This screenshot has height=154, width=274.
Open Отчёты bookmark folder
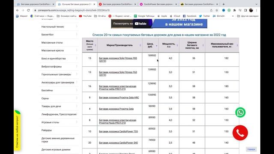pyautogui.click(x=100, y=16)
